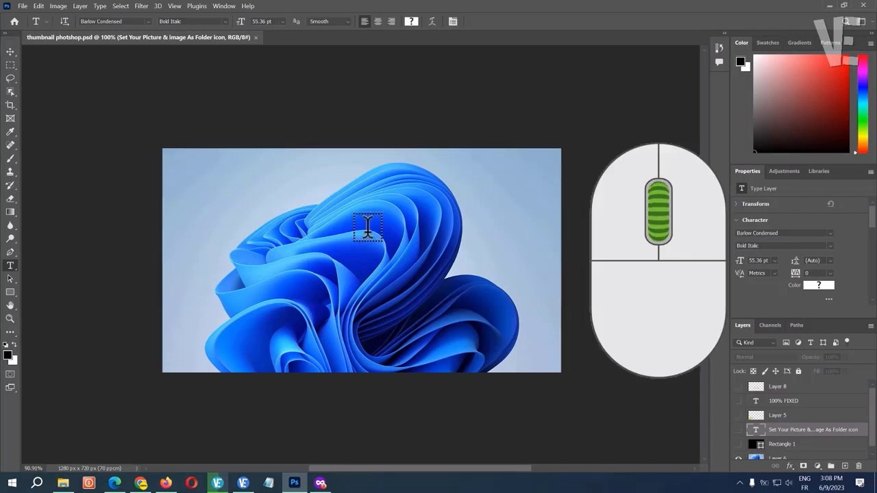Viewport: 877px width, 493px height.
Task: Select the Lasso tool
Action: (x=10, y=79)
